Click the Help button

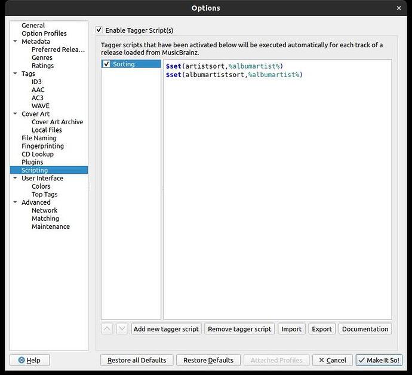click(x=29, y=360)
